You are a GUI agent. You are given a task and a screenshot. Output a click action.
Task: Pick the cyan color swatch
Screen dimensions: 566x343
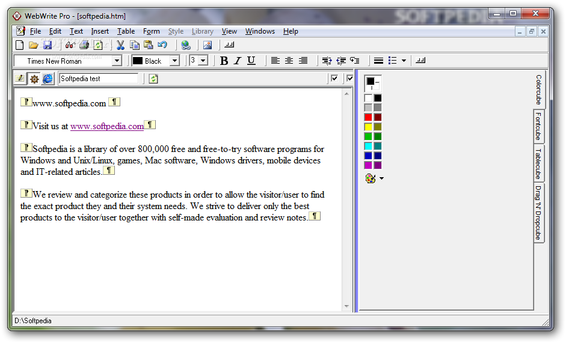click(368, 146)
